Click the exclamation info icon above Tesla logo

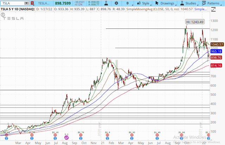[x=3, y=15]
